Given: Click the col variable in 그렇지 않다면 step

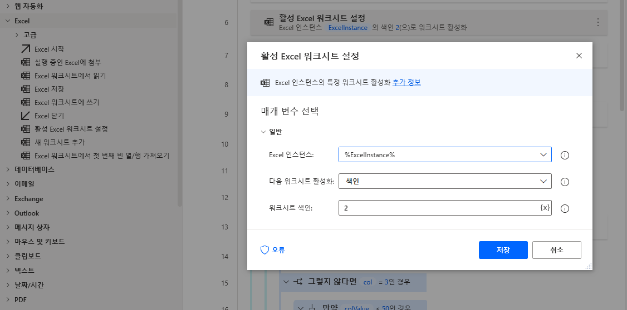Looking at the screenshot, I should [368, 282].
